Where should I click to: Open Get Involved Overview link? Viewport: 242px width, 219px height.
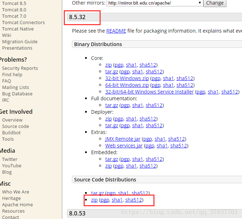tap(12, 120)
